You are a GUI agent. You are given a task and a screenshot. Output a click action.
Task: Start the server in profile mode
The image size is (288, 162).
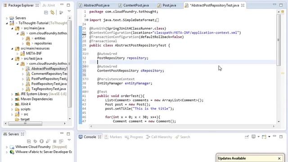pyautogui.click(x=48, y=141)
